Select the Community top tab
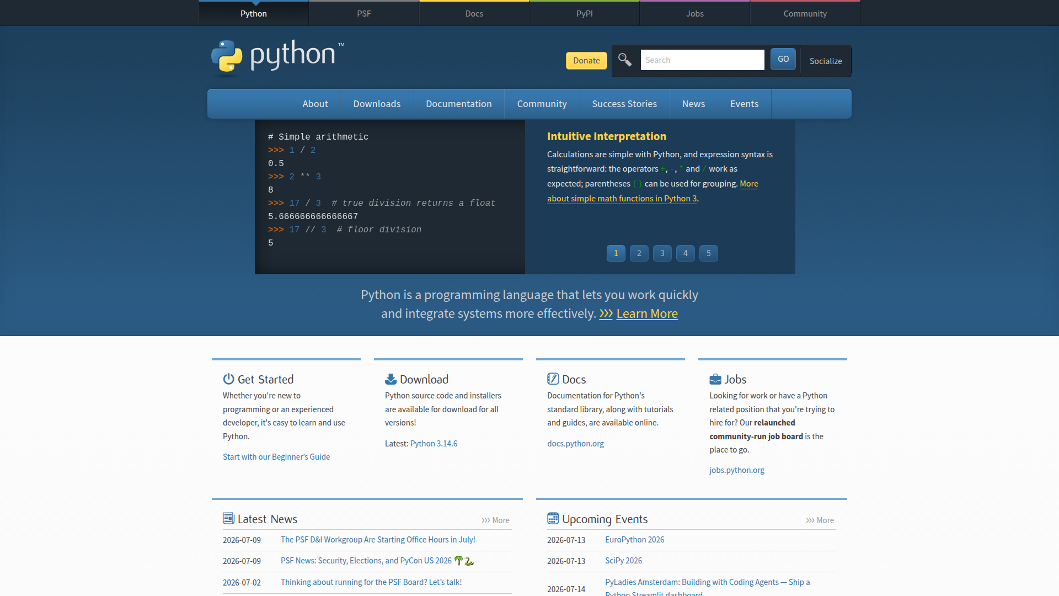1059x596 pixels. [x=805, y=13]
